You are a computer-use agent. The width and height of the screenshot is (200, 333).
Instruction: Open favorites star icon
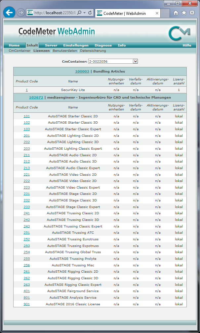coord(184,13)
